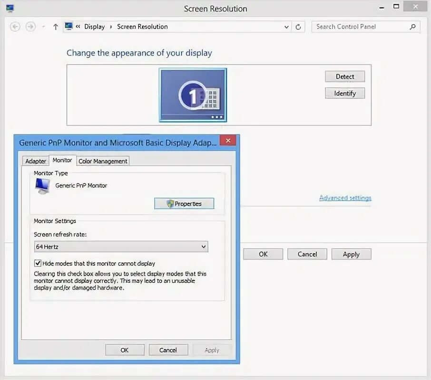Expand the Screen refresh rate dropdown
Image resolution: width=431 pixels, height=380 pixels.
(121, 247)
